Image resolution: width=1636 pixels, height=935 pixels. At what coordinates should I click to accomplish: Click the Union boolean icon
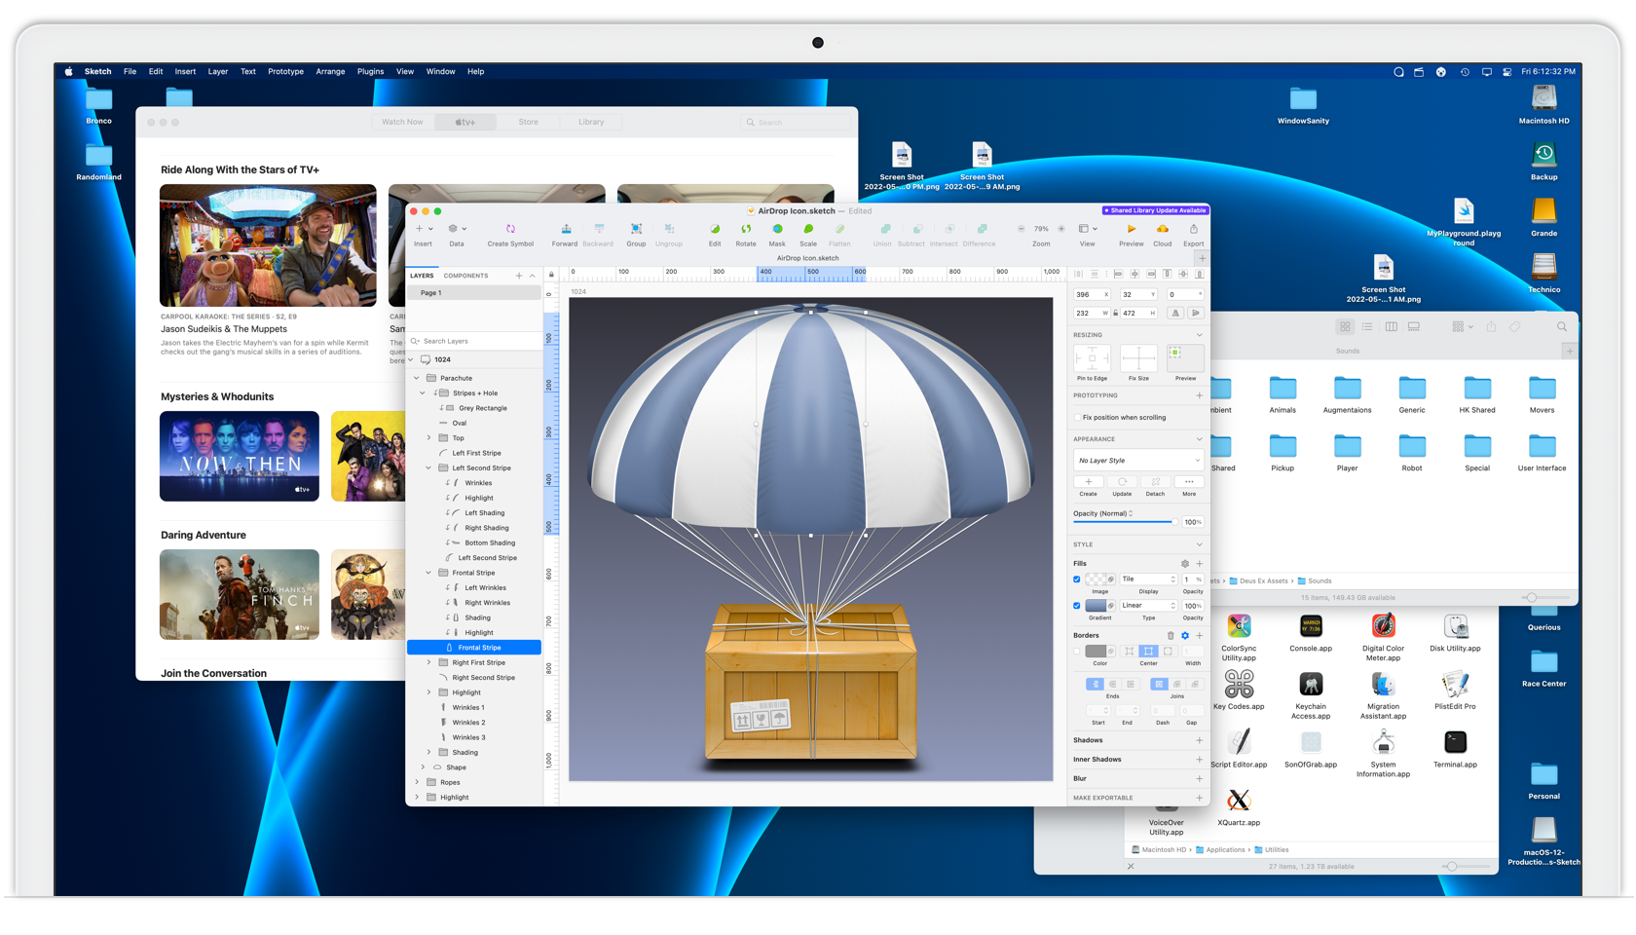(884, 230)
